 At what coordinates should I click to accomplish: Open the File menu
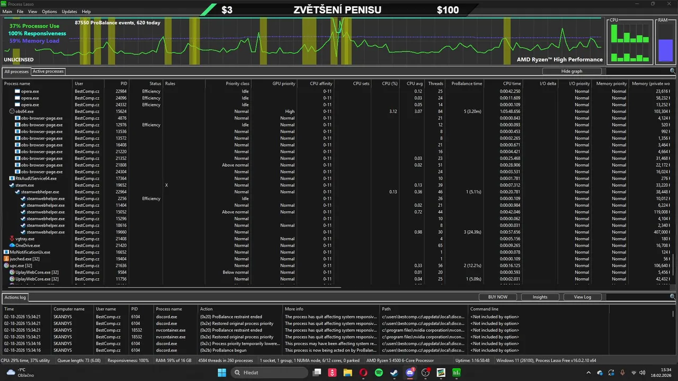[20, 11]
